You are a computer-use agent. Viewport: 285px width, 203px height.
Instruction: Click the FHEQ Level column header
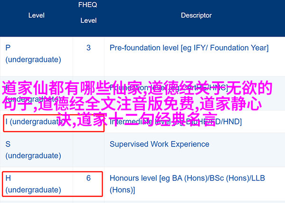[88, 12]
